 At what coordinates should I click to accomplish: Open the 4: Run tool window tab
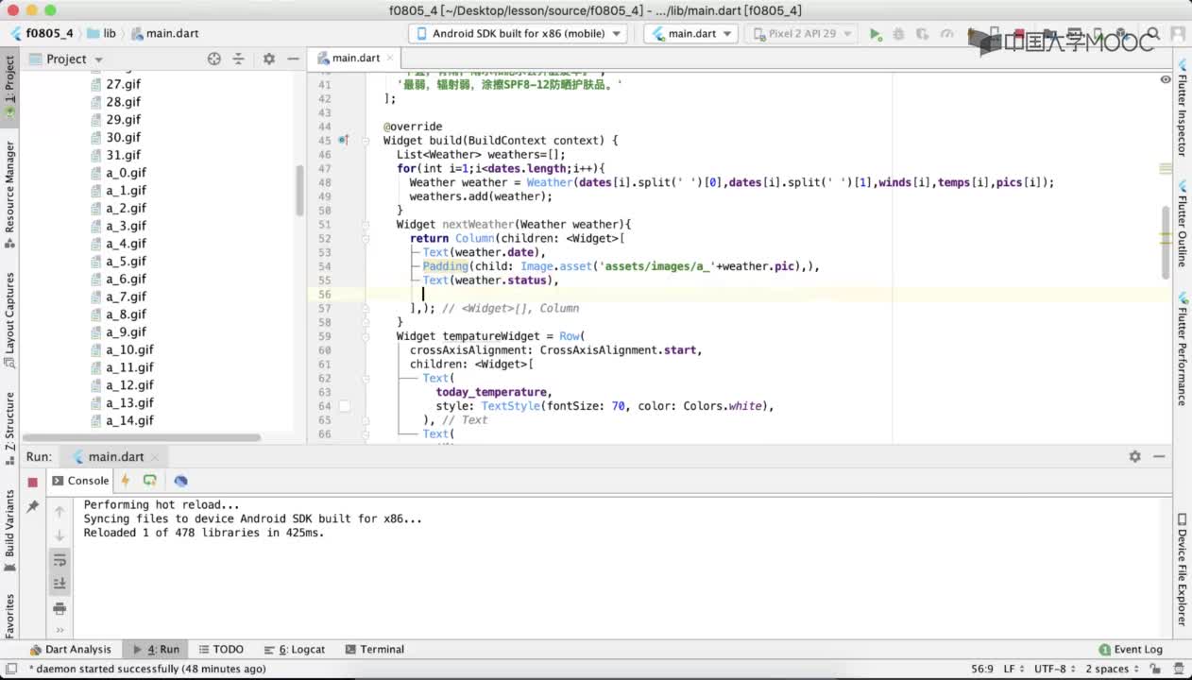coord(156,649)
